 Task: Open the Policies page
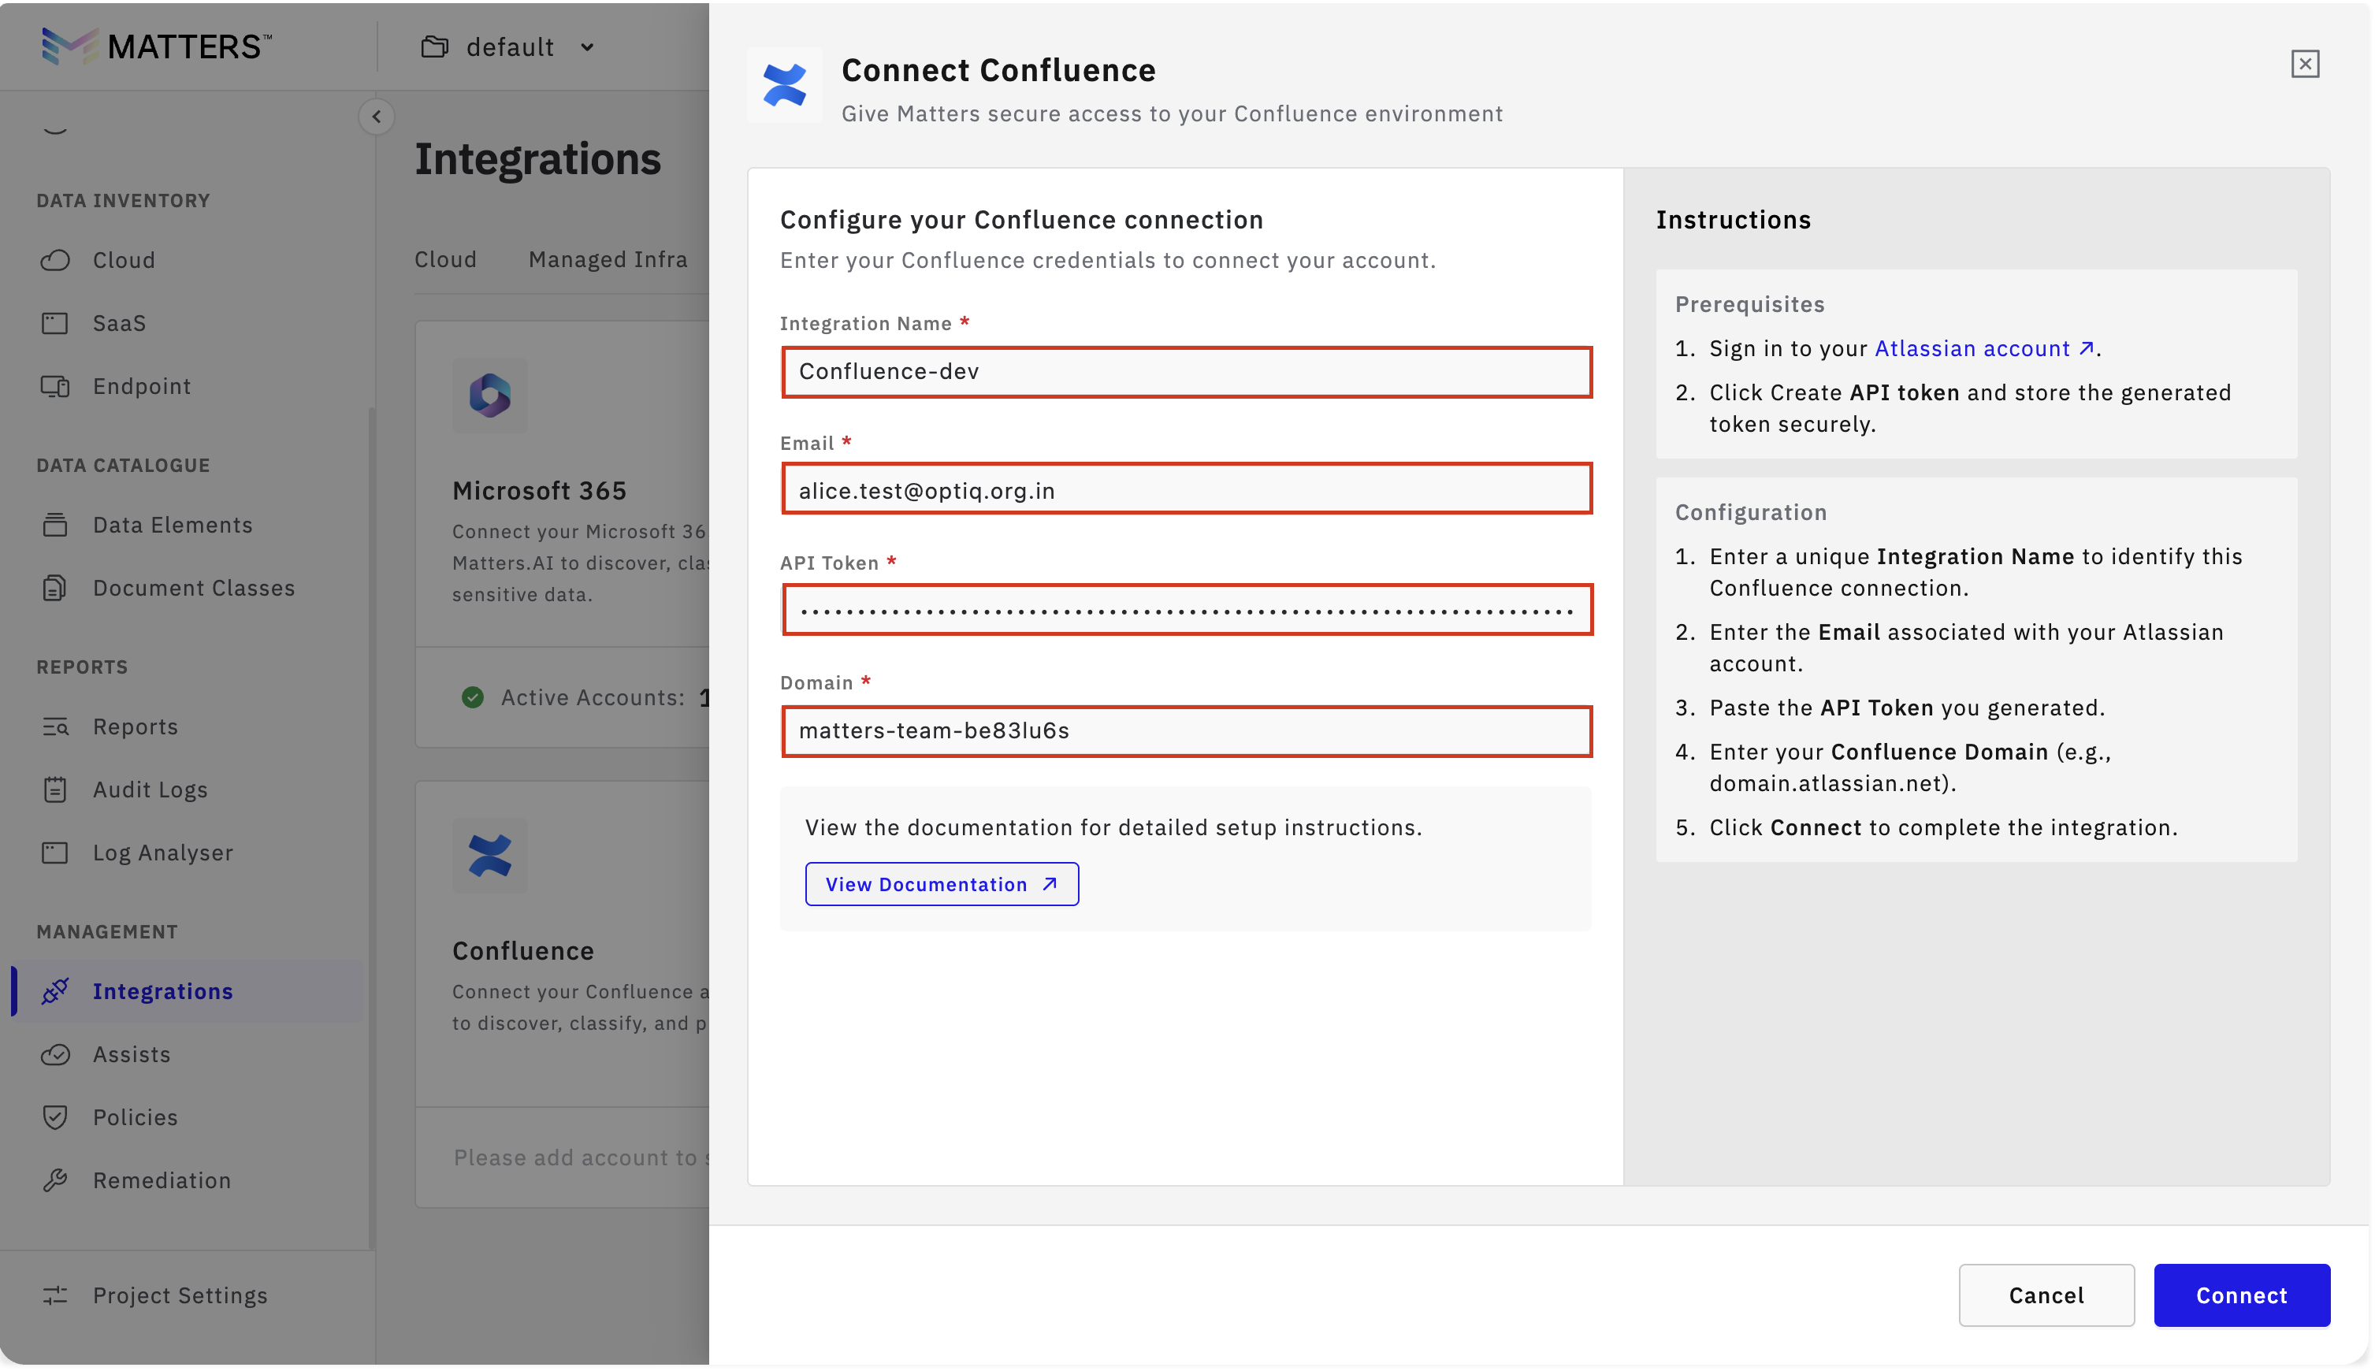(x=135, y=1116)
